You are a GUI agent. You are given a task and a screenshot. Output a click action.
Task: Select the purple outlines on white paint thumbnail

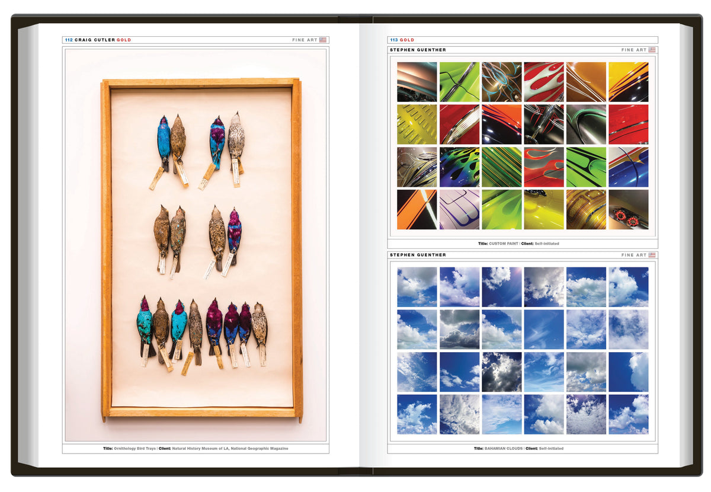pos(459,209)
